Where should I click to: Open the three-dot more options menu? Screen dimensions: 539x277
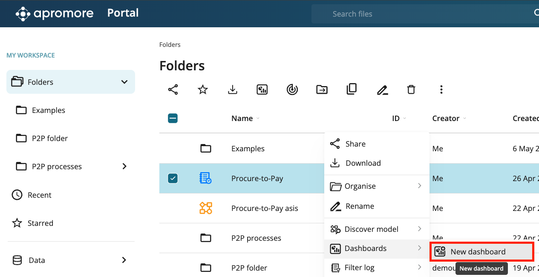point(441,89)
